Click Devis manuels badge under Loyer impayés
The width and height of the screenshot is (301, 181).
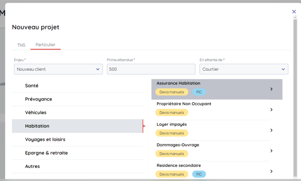pyautogui.click(x=172, y=133)
